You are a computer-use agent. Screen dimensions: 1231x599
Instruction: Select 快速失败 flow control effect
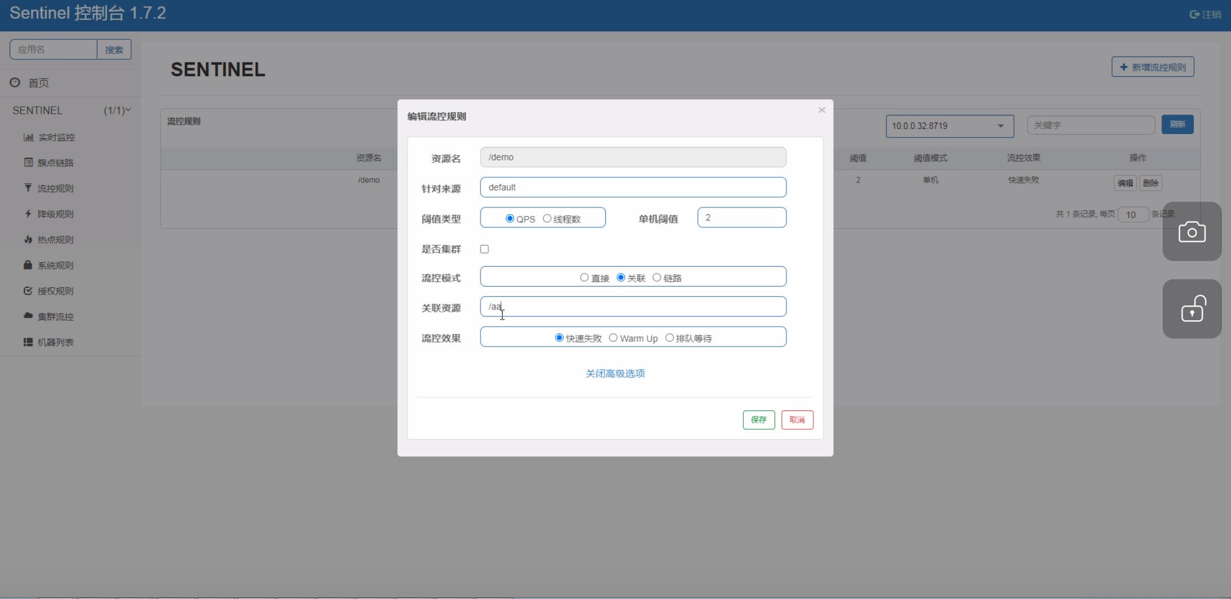[x=559, y=338]
